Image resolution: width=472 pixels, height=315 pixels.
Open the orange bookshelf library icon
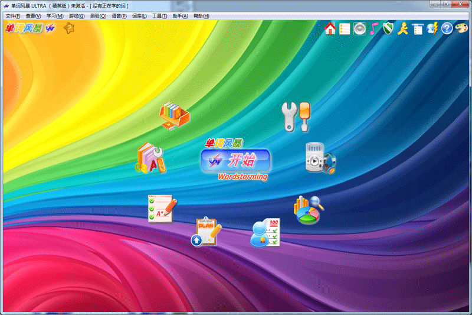click(174, 116)
